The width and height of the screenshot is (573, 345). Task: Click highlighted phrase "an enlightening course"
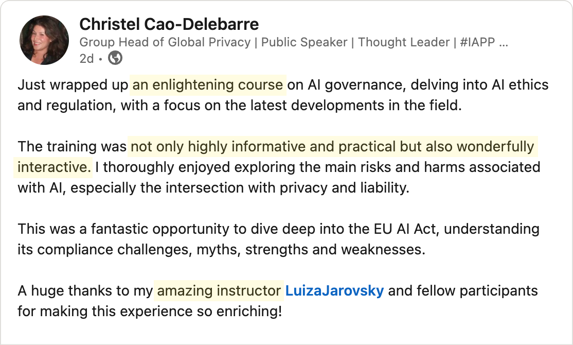[x=208, y=85]
